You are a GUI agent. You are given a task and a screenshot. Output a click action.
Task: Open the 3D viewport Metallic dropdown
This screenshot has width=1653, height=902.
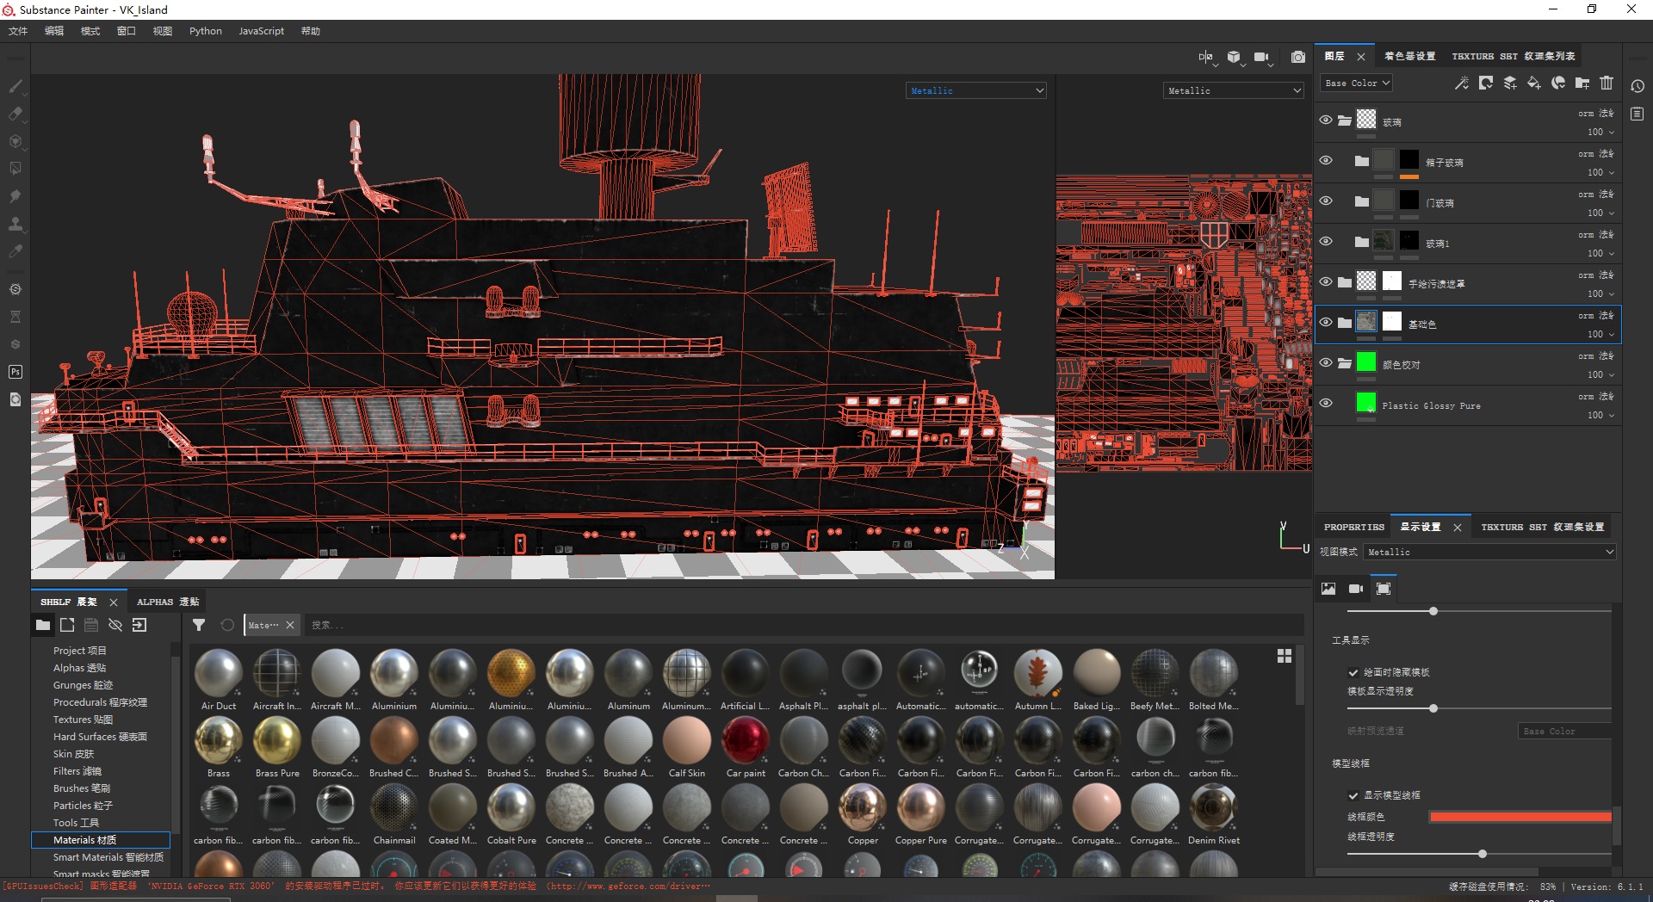976,90
